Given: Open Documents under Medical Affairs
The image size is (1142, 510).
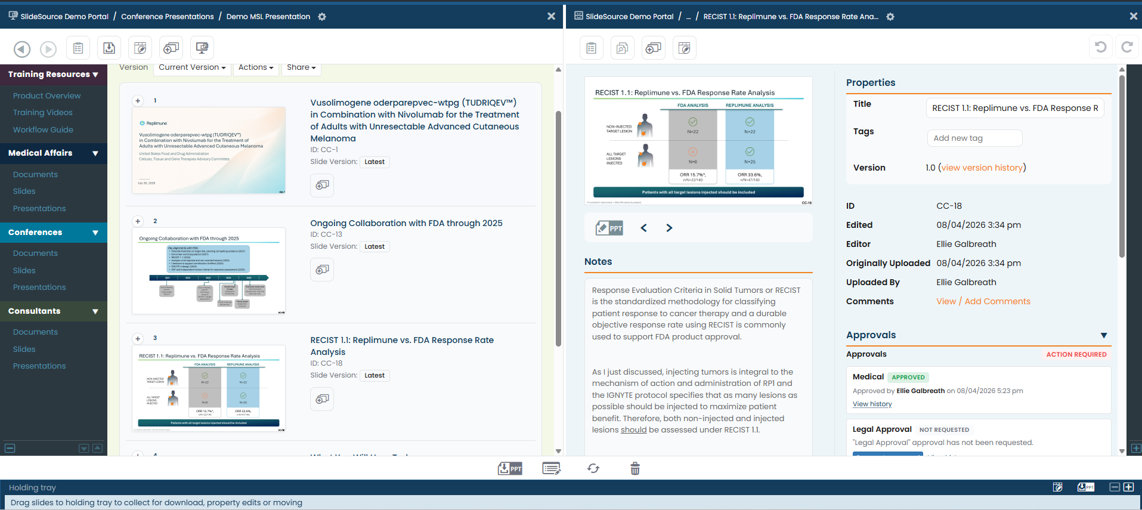Looking at the screenshot, I should (x=35, y=175).
